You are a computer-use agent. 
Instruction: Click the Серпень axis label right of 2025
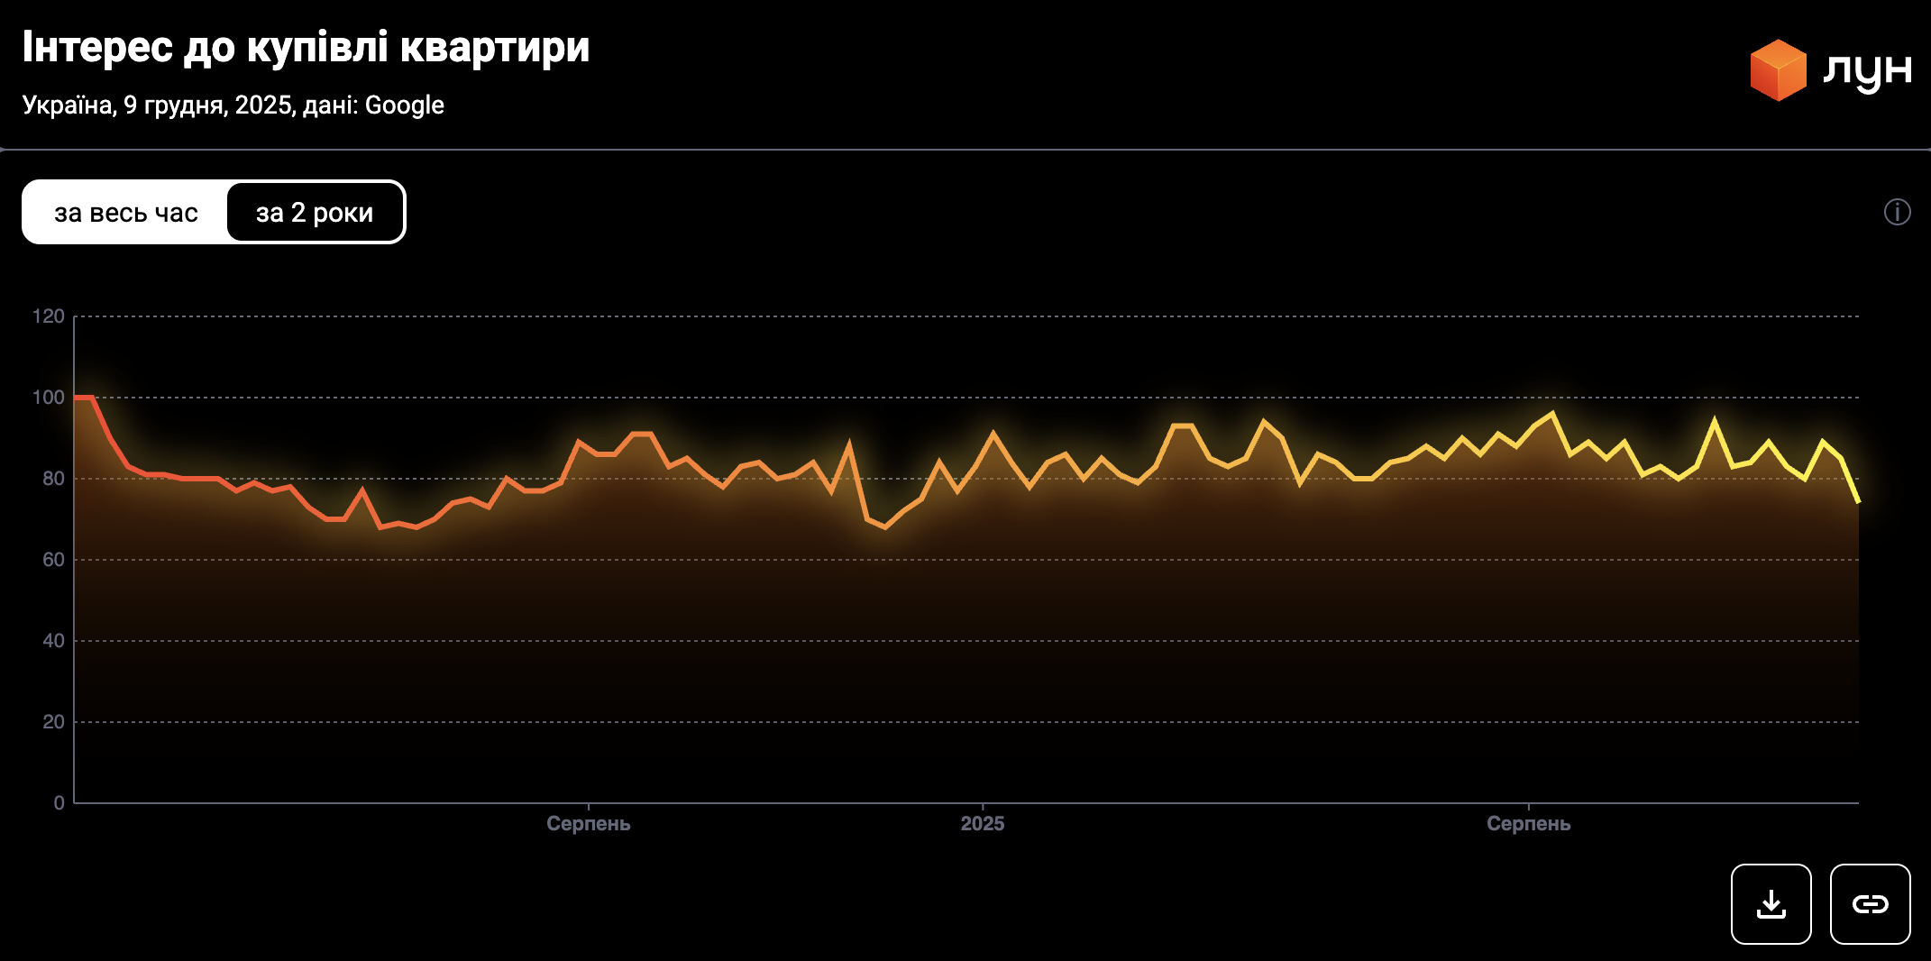[1528, 823]
